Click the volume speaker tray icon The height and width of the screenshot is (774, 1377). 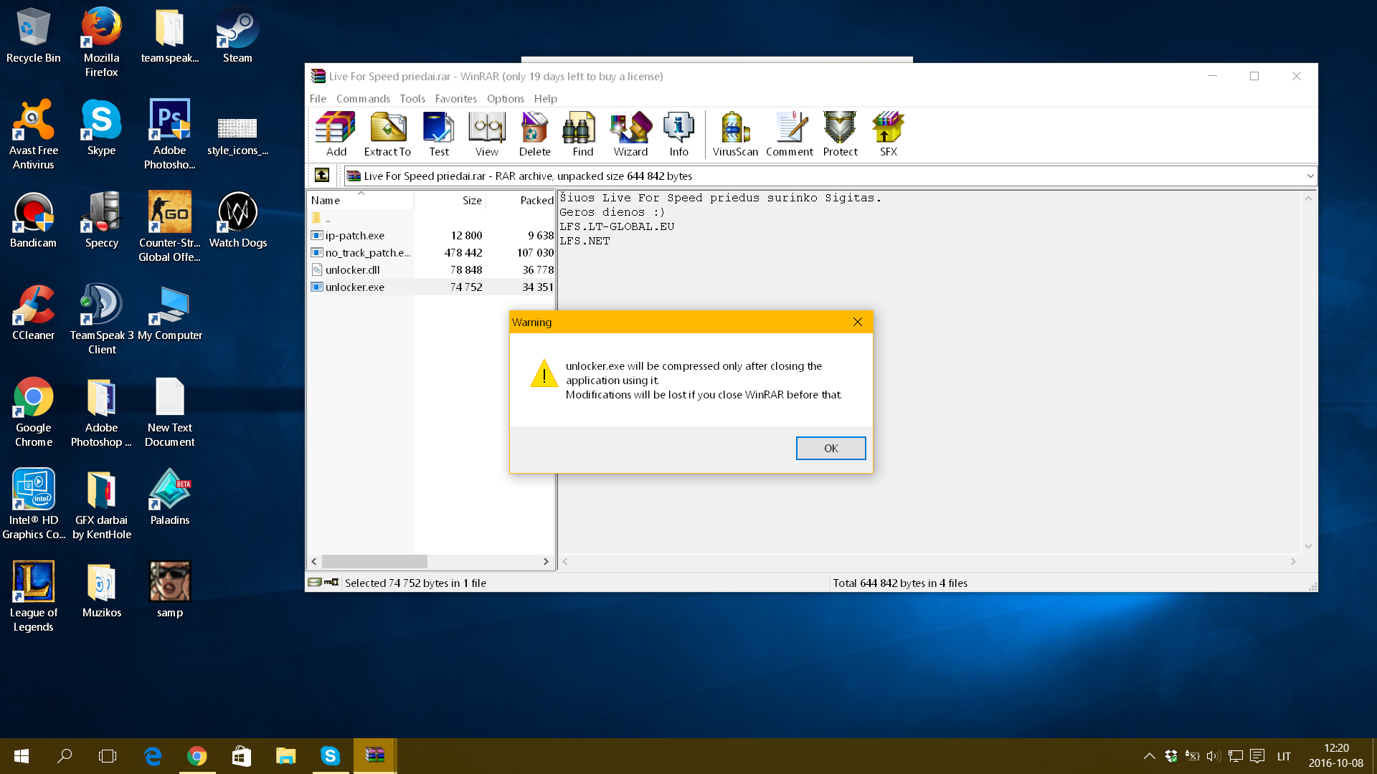[1213, 756]
